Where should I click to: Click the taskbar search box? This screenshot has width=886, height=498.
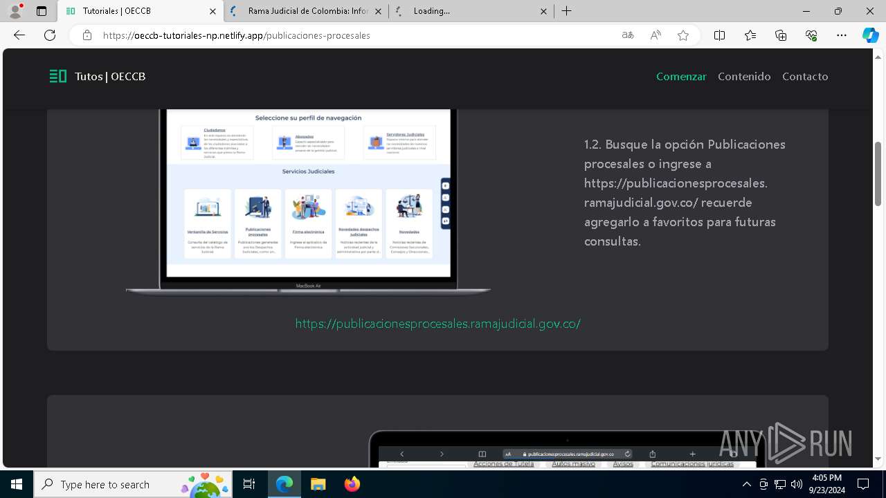pos(134,485)
